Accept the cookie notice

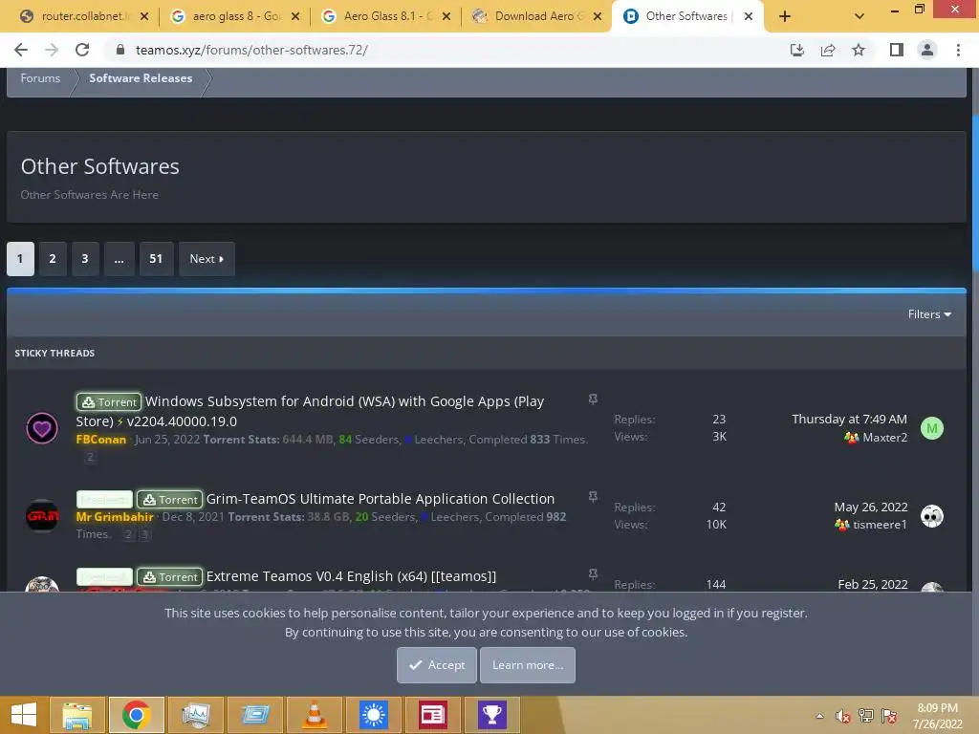point(436,665)
